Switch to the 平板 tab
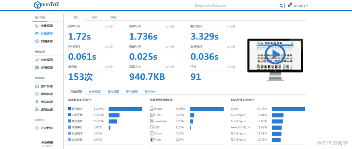Viewport: 352px width, 149px height. (113, 17)
